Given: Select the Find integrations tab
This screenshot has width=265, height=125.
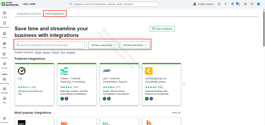Looking at the screenshot, I should click(55, 14).
